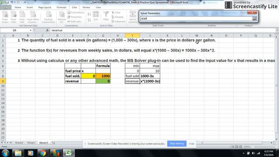Switch to Sheet2 tab
Image resolution: width=279 pixels, height=157 pixels.
pos(19,143)
